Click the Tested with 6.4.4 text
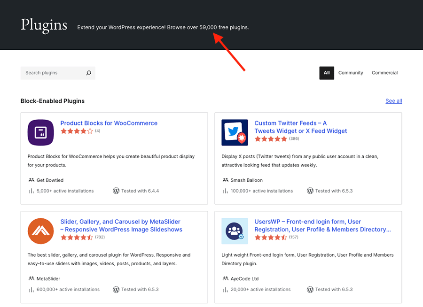 140,191
